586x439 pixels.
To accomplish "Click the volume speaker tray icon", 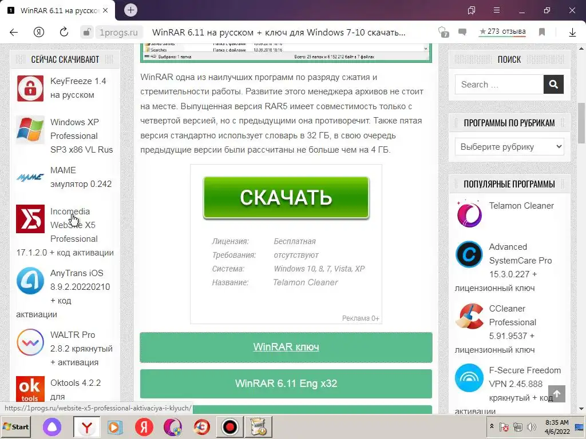I will coord(530,426).
